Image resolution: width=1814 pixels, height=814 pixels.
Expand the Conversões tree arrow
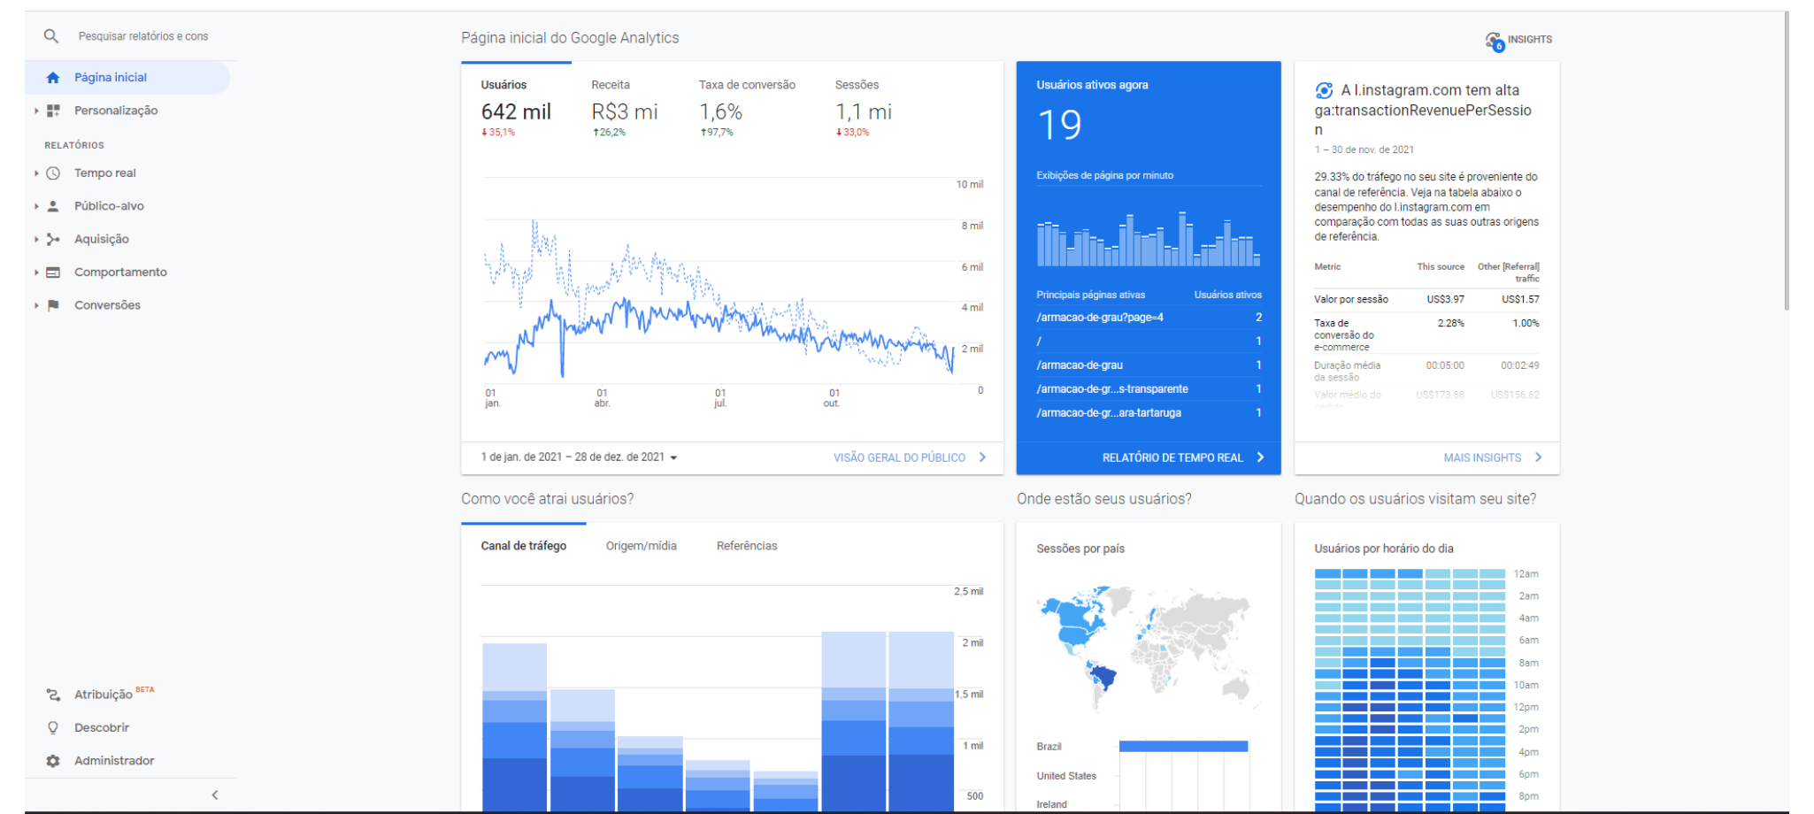click(36, 305)
